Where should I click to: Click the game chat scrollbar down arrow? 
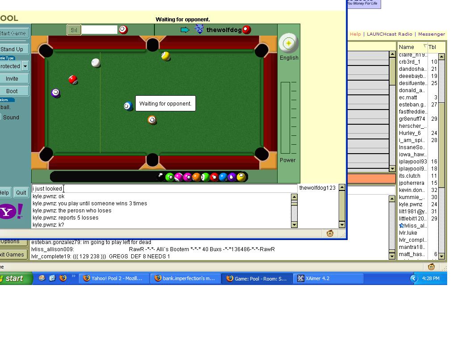pyautogui.click(x=294, y=224)
